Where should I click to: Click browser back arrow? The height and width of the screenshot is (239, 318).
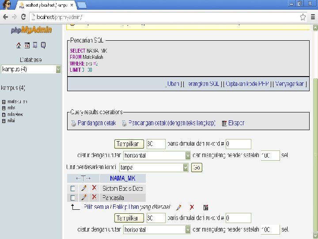(5, 17)
